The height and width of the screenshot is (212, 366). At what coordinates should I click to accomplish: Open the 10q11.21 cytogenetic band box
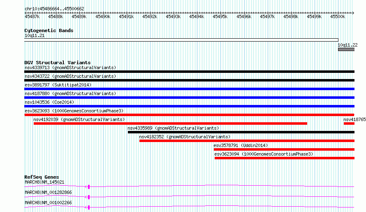(181, 40)
